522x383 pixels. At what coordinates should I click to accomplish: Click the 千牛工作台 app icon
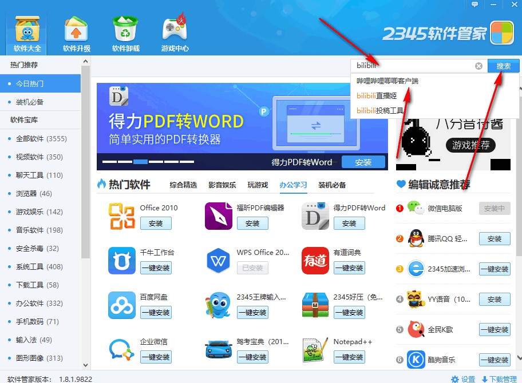click(x=122, y=261)
